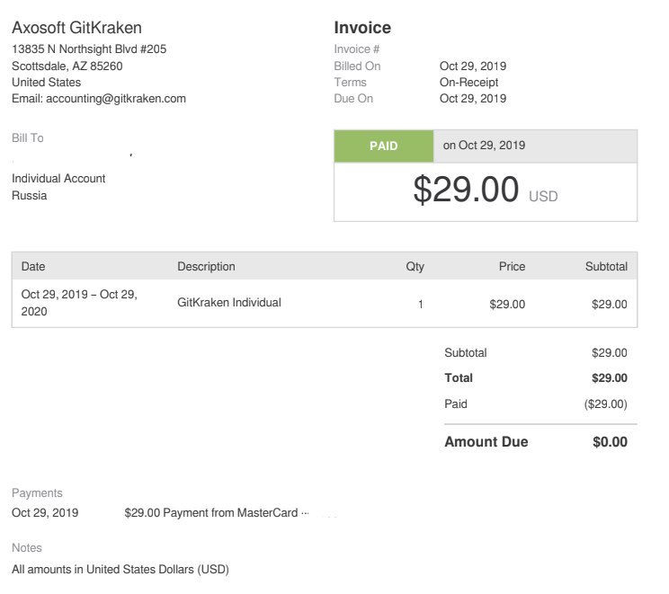Image resolution: width=669 pixels, height=594 pixels.
Task: Click the $29.00 value in Price column
Action: tap(507, 305)
